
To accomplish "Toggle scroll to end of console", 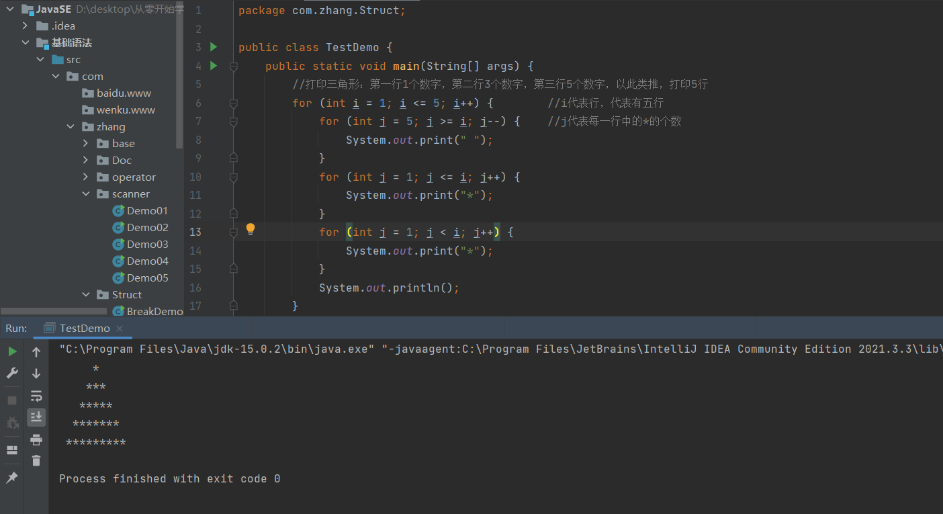I will 36,417.
